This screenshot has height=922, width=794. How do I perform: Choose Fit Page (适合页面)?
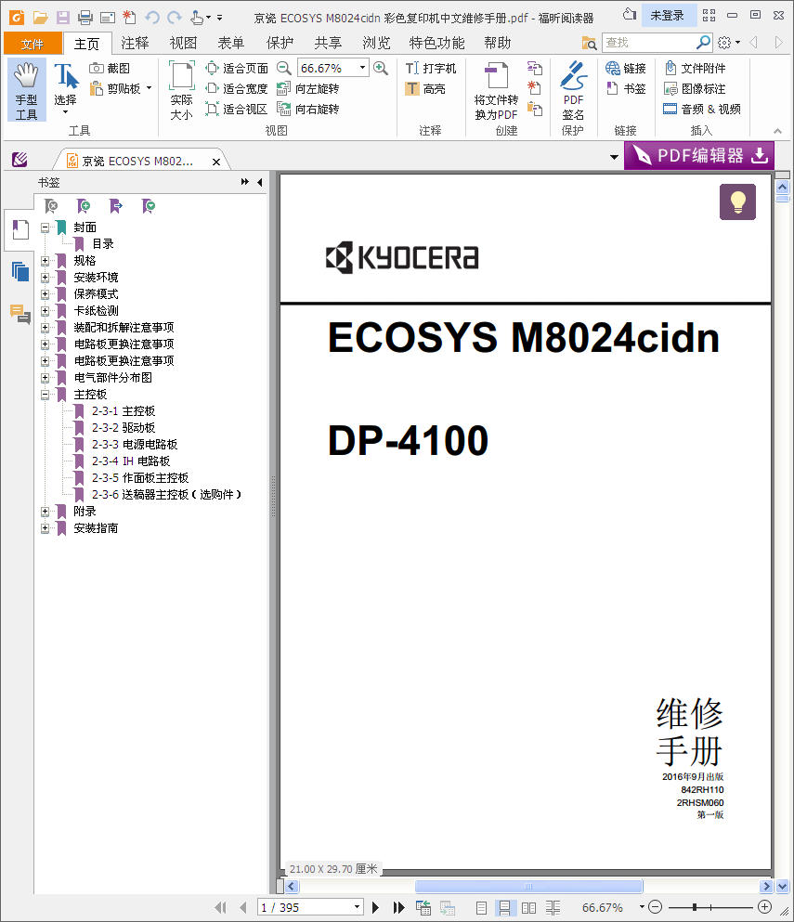point(237,68)
